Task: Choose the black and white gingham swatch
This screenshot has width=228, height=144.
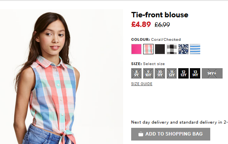Action: [x=172, y=49]
